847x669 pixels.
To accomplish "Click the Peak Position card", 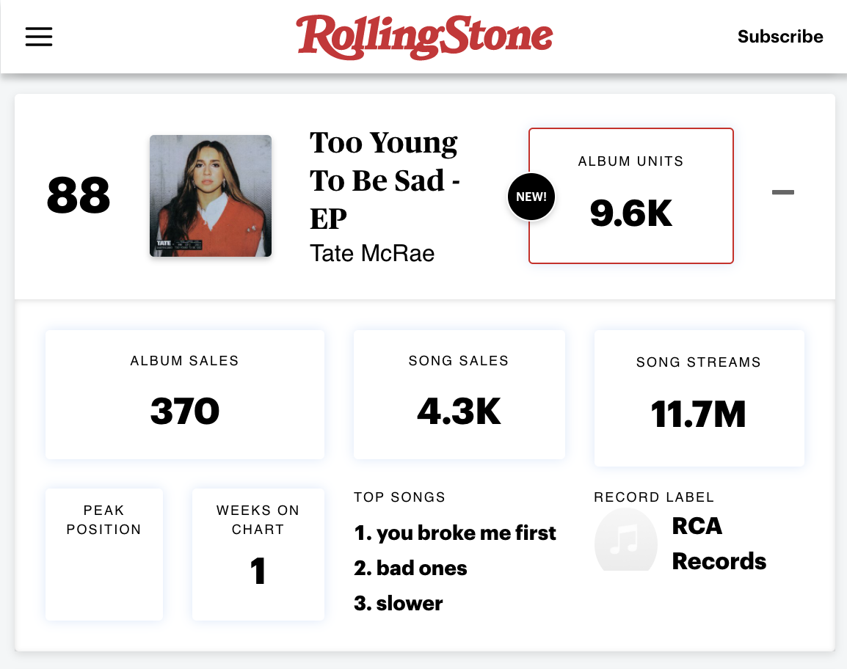I will 104,555.
